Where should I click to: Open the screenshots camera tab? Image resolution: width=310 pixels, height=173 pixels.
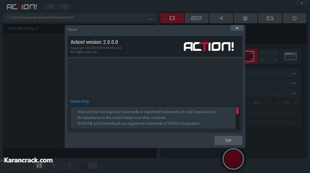pos(270,18)
